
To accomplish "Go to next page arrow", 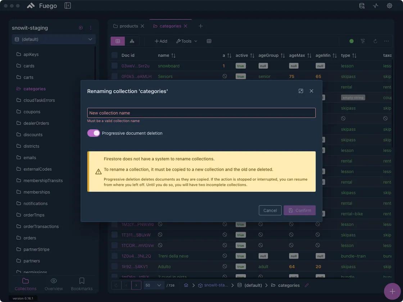I will click(136, 285).
